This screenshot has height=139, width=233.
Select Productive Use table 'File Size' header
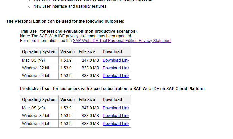(x=89, y=100)
